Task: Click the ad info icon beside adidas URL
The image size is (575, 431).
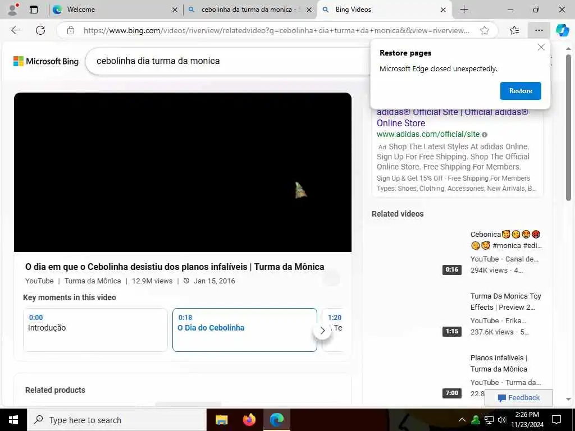Action: tap(485, 135)
